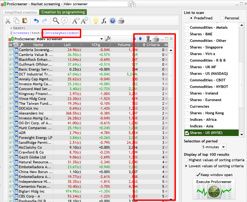Open chart icon for Biglari Hldg Inc
Viewport: 247px width, 202px height.
[x=15, y=191]
